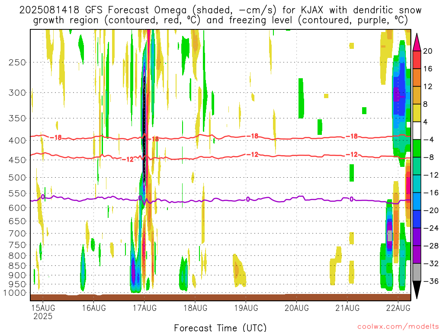Click the 22AUG date label

point(398,308)
